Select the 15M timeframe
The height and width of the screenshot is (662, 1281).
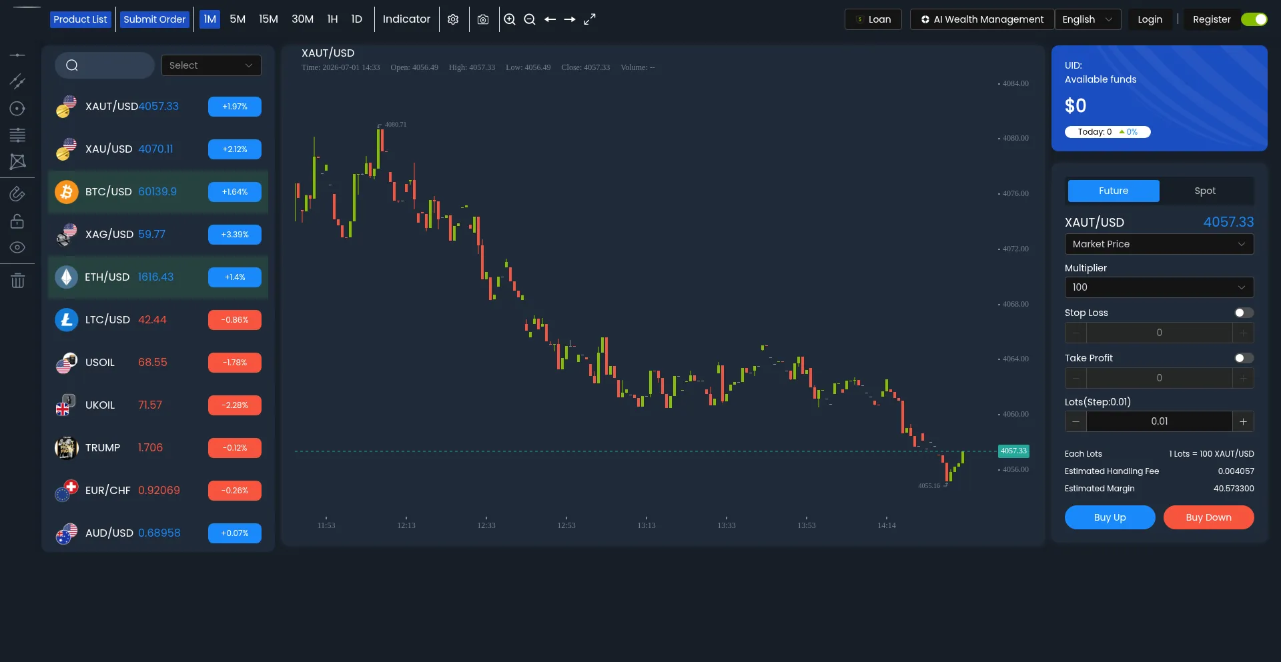coord(268,19)
